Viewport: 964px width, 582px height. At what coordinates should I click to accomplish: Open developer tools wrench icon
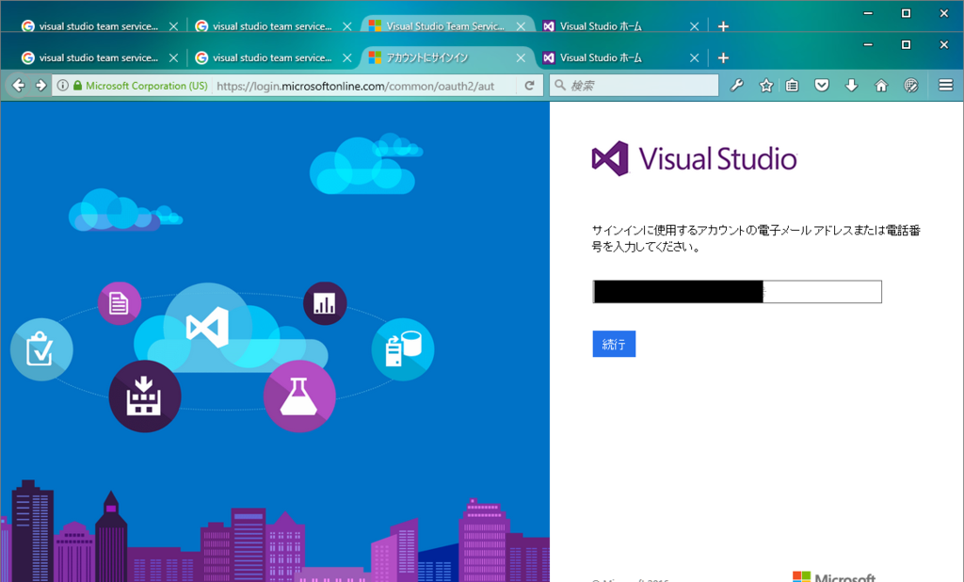coord(736,86)
